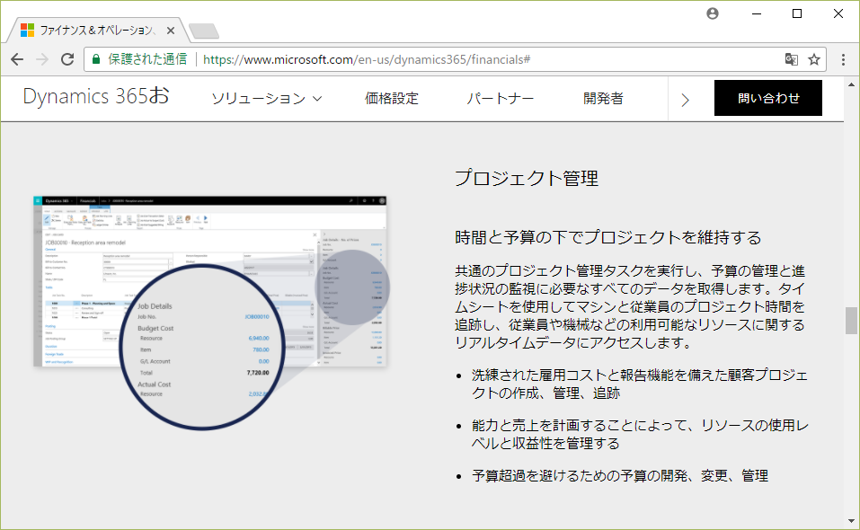Open the 開発者 menu item
860x530 pixels.
[x=603, y=99]
